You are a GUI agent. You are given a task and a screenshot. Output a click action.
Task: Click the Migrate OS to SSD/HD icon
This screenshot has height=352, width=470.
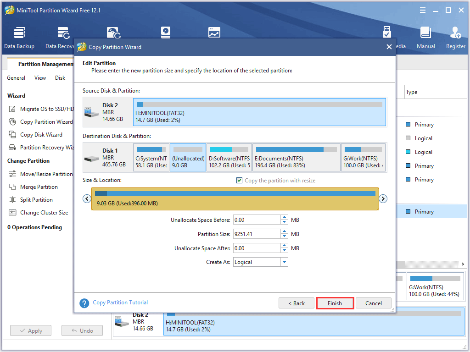click(x=12, y=109)
